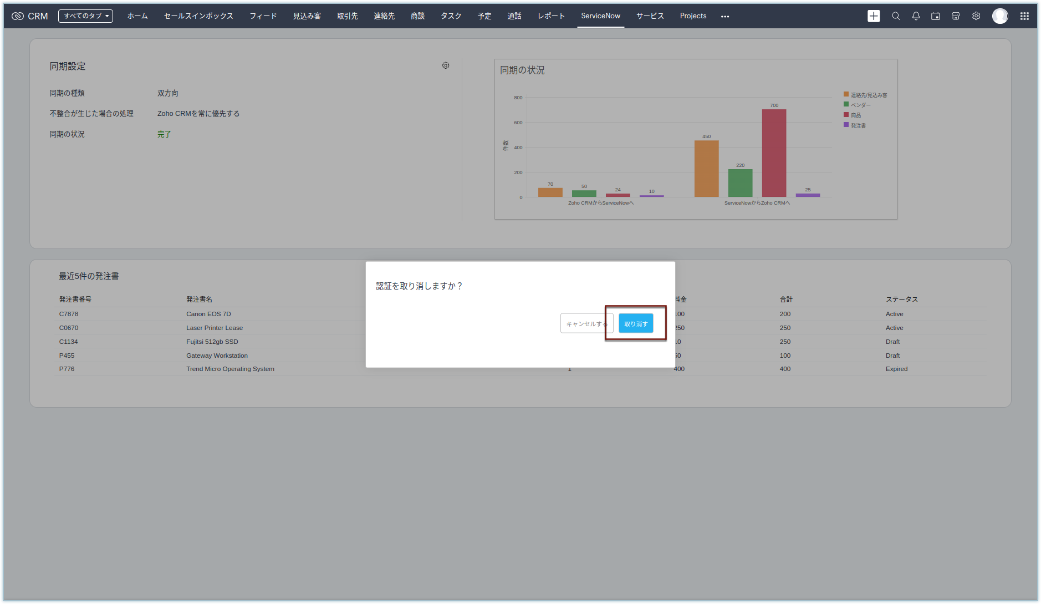This screenshot has width=1041, height=604.
Task: Select the Fujitsi 512gb SSD order name
Action: pos(212,342)
